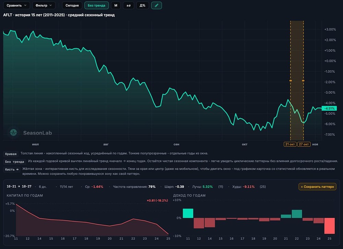343x249 pixels.
Task: Click the right handle of the yellow zone
Action: click(x=303, y=81)
